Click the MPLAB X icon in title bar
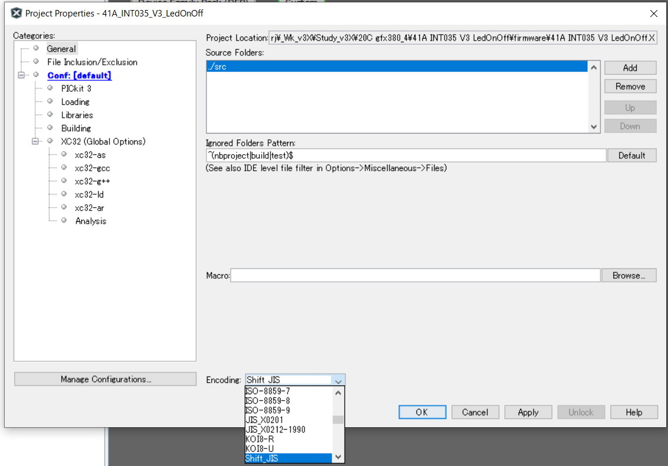 coord(16,13)
